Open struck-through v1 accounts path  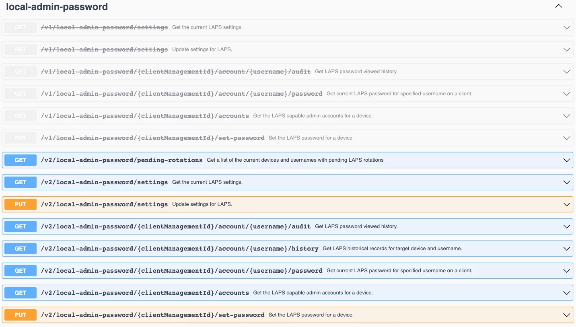point(145,116)
